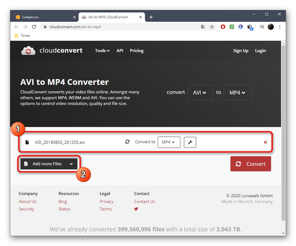296x246 pixels.
Task: Click the Made in Munich, Germany text
Action: 247,202
